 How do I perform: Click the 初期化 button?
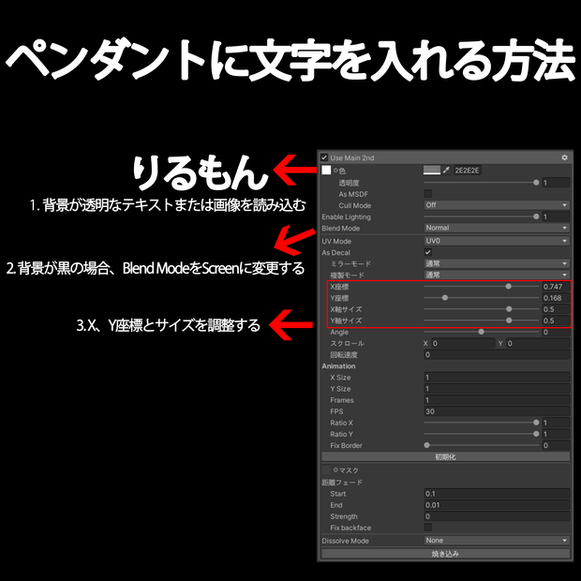point(445,457)
